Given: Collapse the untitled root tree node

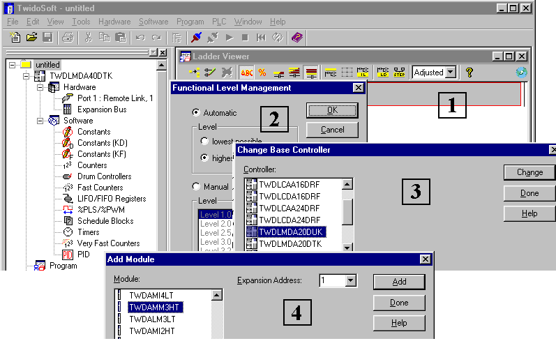Looking at the screenshot, I should 12,65.
